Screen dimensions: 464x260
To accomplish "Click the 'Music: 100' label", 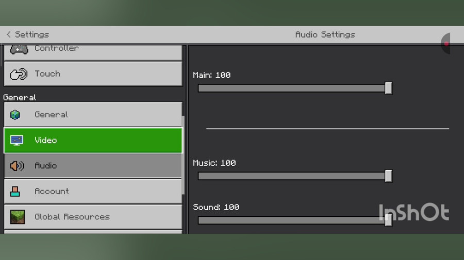I will tap(214, 163).
